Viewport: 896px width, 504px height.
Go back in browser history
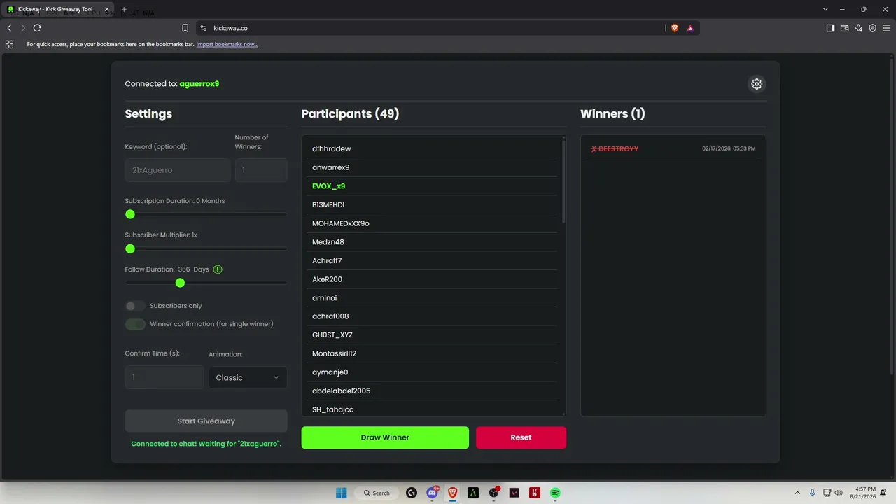(x=9, y=28)
